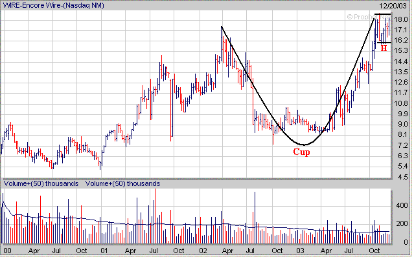The width and height of the screenshot is (414, 257).
Task: Select the 14.4 price axis label
Action: pos(400,61)
